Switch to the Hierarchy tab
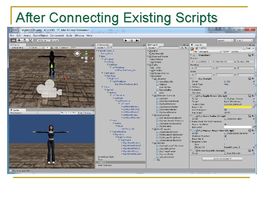The width and height of the screenshot is (263, 197). [x=104, y=45]
